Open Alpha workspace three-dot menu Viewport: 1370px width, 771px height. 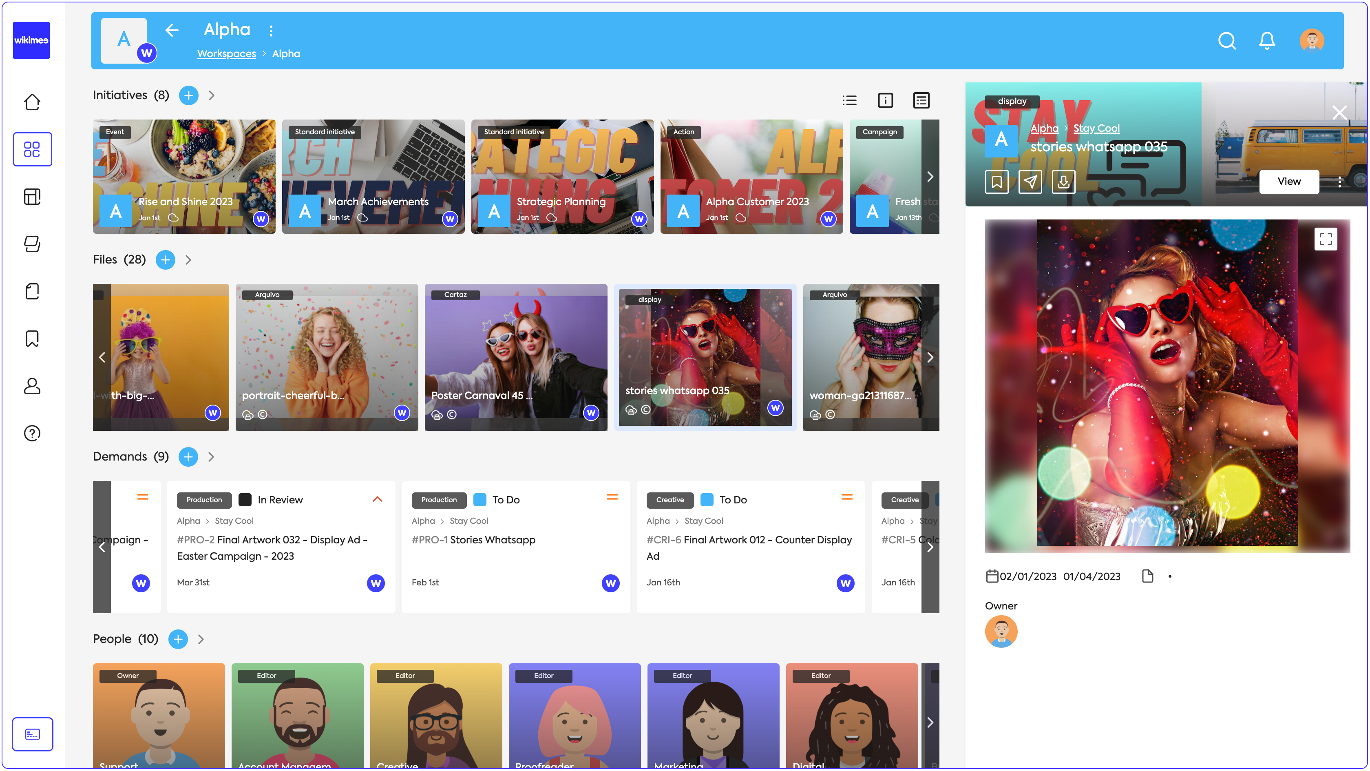[x=271, y=31]
